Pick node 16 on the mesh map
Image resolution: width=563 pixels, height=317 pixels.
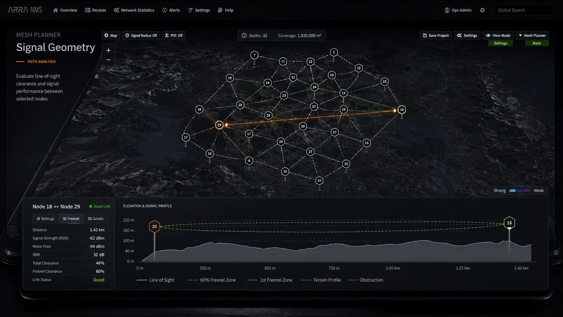tap(199, 109)
